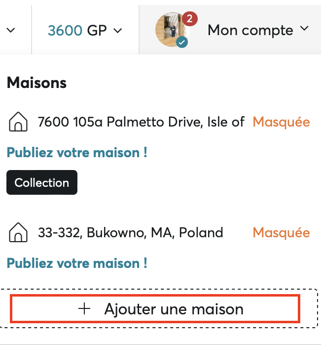The height and width of the screenshot is (345, 321).
Task: Click the plus icon before Ajouter une maison
Action: coord(85,309)
